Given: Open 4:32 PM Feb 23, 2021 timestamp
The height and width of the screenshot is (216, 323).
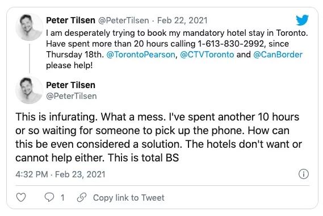Looking at the screenshot, I should click(60, 175).
